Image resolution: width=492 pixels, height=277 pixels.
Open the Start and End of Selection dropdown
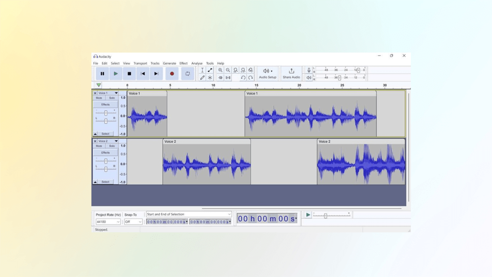pyautogui.click(x=188, y=214)
